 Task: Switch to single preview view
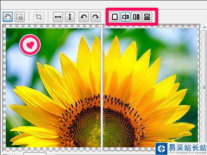(115, 17)
